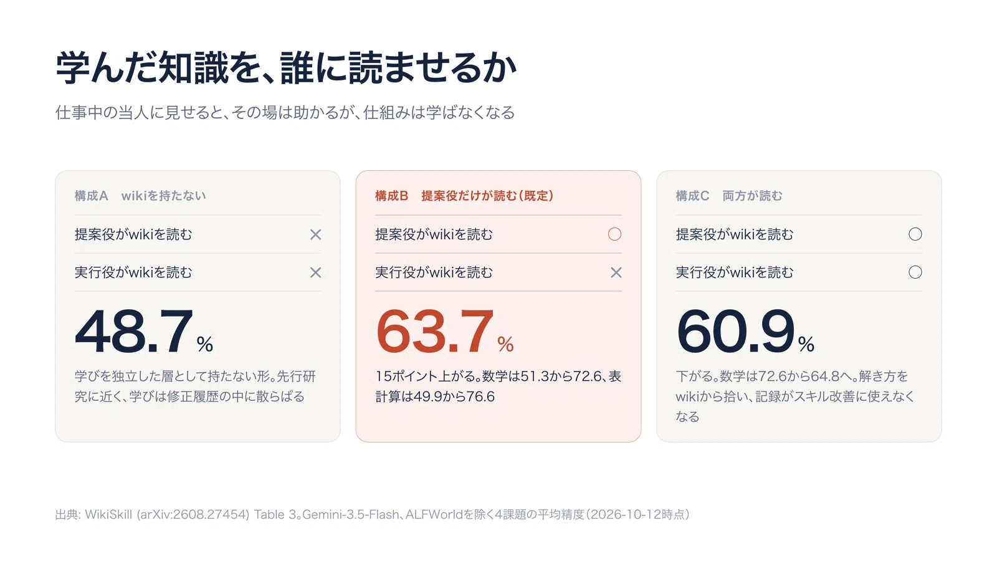Click 実行役がwikiを読む label in 構成A card
The height and width of the screenshot is (561, 997).
tap(133, 272)
